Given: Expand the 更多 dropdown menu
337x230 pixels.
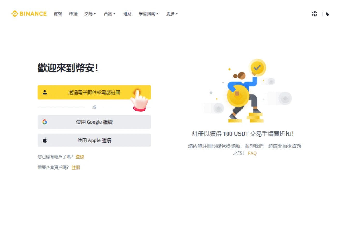Looking at the screenshot, I should [x=172, y=14].
